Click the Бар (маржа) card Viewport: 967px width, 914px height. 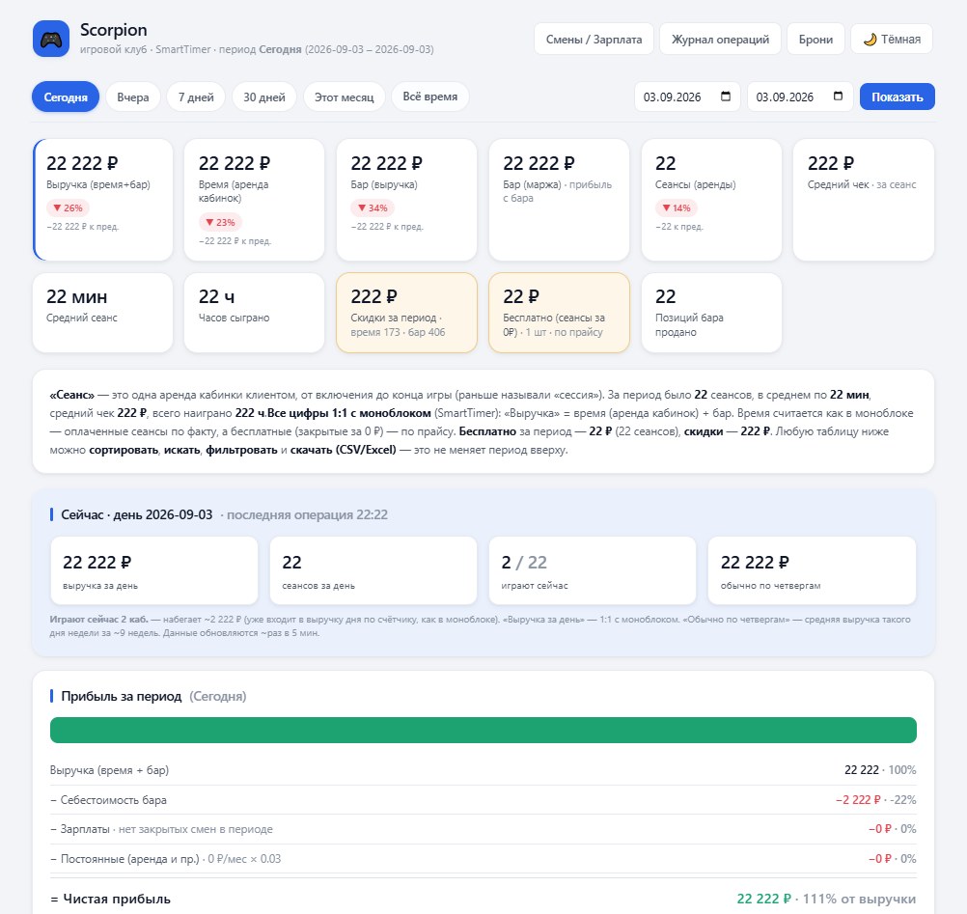pyautogui.click(x=559, y=199)
